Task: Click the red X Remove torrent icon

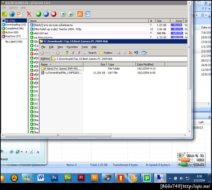Action: click(x=29, y=14)
